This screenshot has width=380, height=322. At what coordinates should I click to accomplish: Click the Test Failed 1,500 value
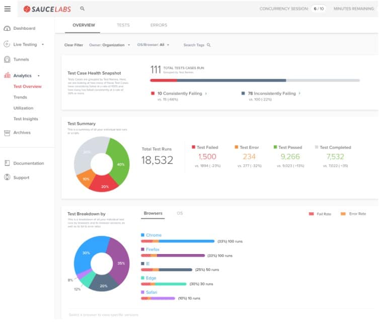click(207, 156)
